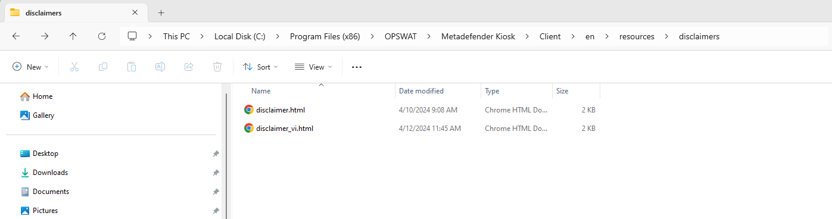The height and width of the screenshot is (219, 832).
Task: Click the Paste clipboard icon
Action: (x=132, y=67)
